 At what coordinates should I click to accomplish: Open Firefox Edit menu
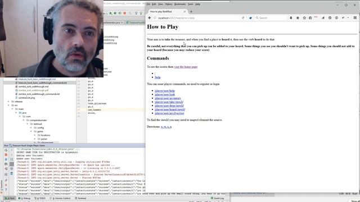154,4
